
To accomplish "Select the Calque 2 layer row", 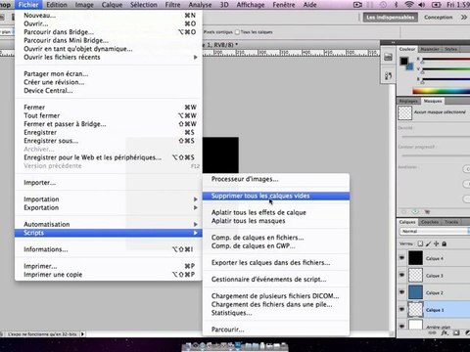I will pyautogui.click(x=434, y=292).
